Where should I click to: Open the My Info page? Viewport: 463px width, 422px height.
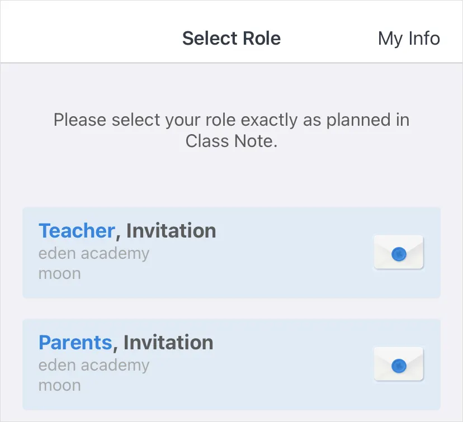[409, 39]
